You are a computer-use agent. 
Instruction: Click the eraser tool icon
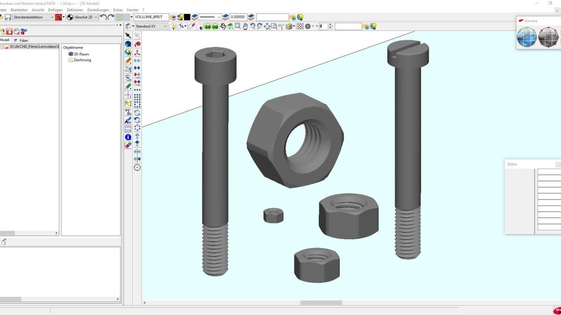coord(128,145)
